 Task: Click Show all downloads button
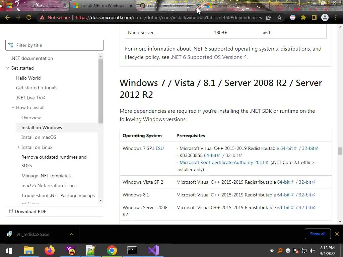pos(318,234)
